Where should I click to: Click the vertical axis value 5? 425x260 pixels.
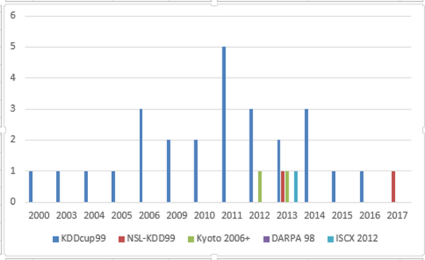click(13, 46)
